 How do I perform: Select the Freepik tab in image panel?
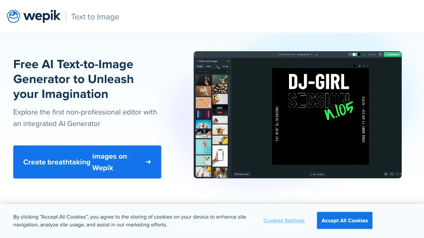click(x=200, y=66)
